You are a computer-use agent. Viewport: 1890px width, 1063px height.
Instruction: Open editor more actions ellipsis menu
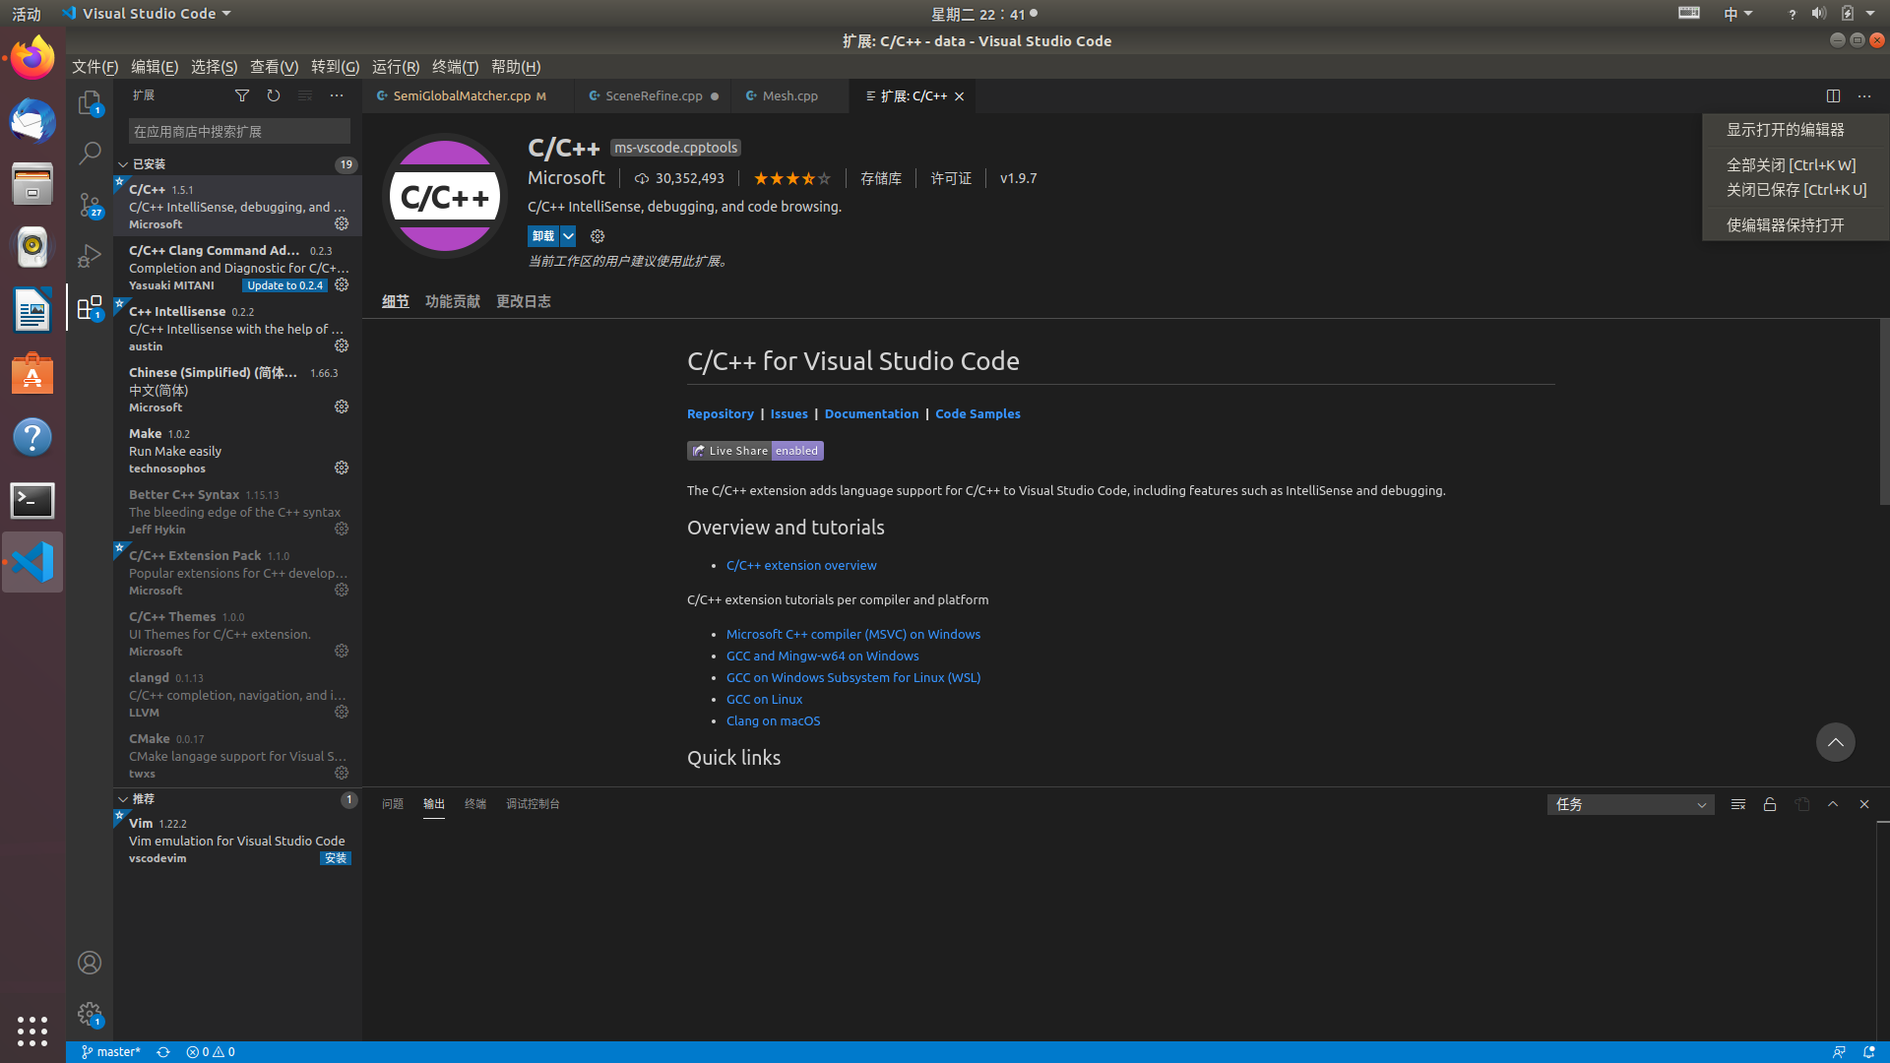(x=1864, y=95)
